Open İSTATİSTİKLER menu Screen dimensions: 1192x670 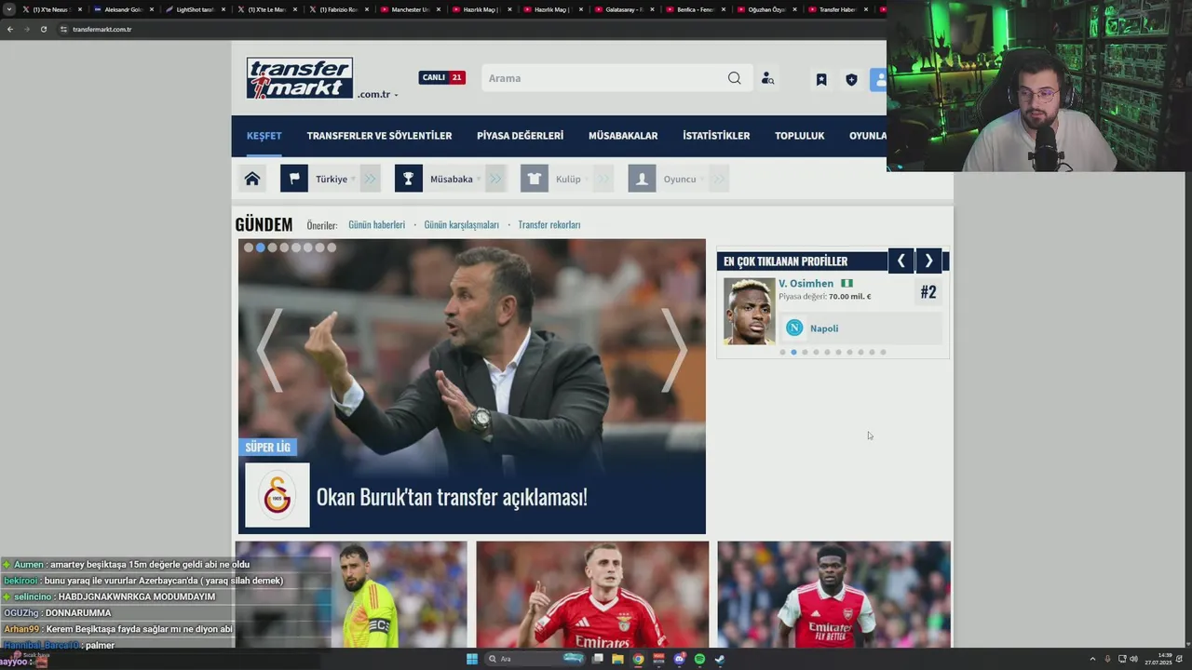click(716, 136)
